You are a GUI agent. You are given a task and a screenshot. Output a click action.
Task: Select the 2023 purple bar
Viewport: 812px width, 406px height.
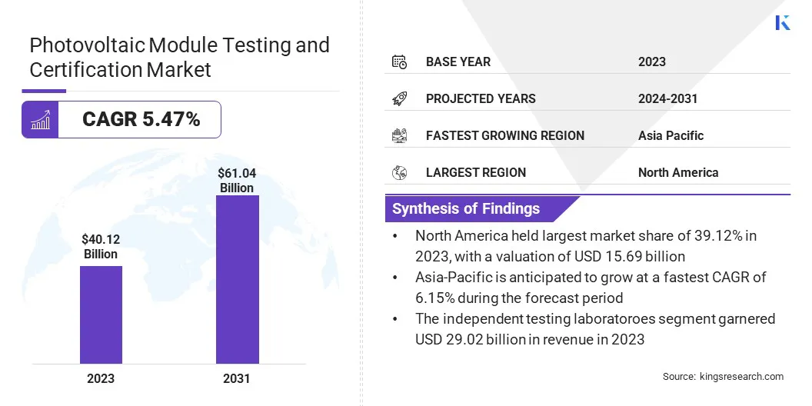tap(101, 314)
